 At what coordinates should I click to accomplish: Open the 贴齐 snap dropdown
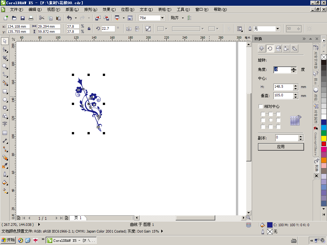tap(183, 18)
